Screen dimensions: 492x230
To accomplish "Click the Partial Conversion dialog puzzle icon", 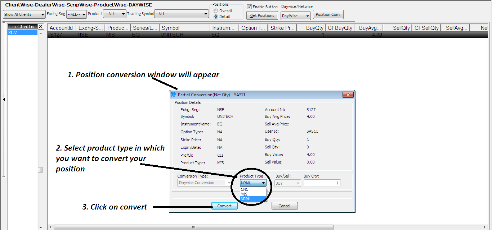I will tap(173, 95).
